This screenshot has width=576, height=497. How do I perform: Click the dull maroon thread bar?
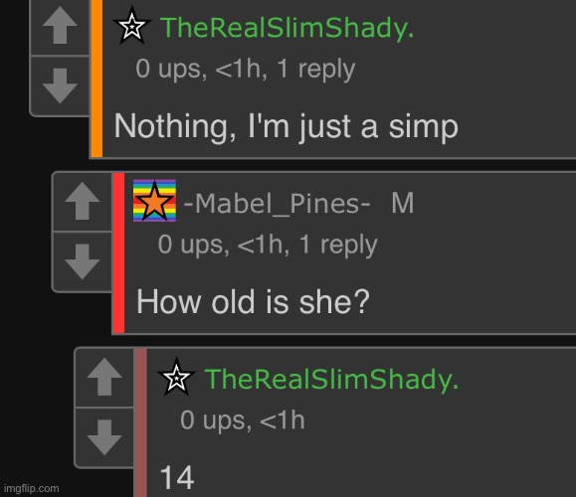141,422
